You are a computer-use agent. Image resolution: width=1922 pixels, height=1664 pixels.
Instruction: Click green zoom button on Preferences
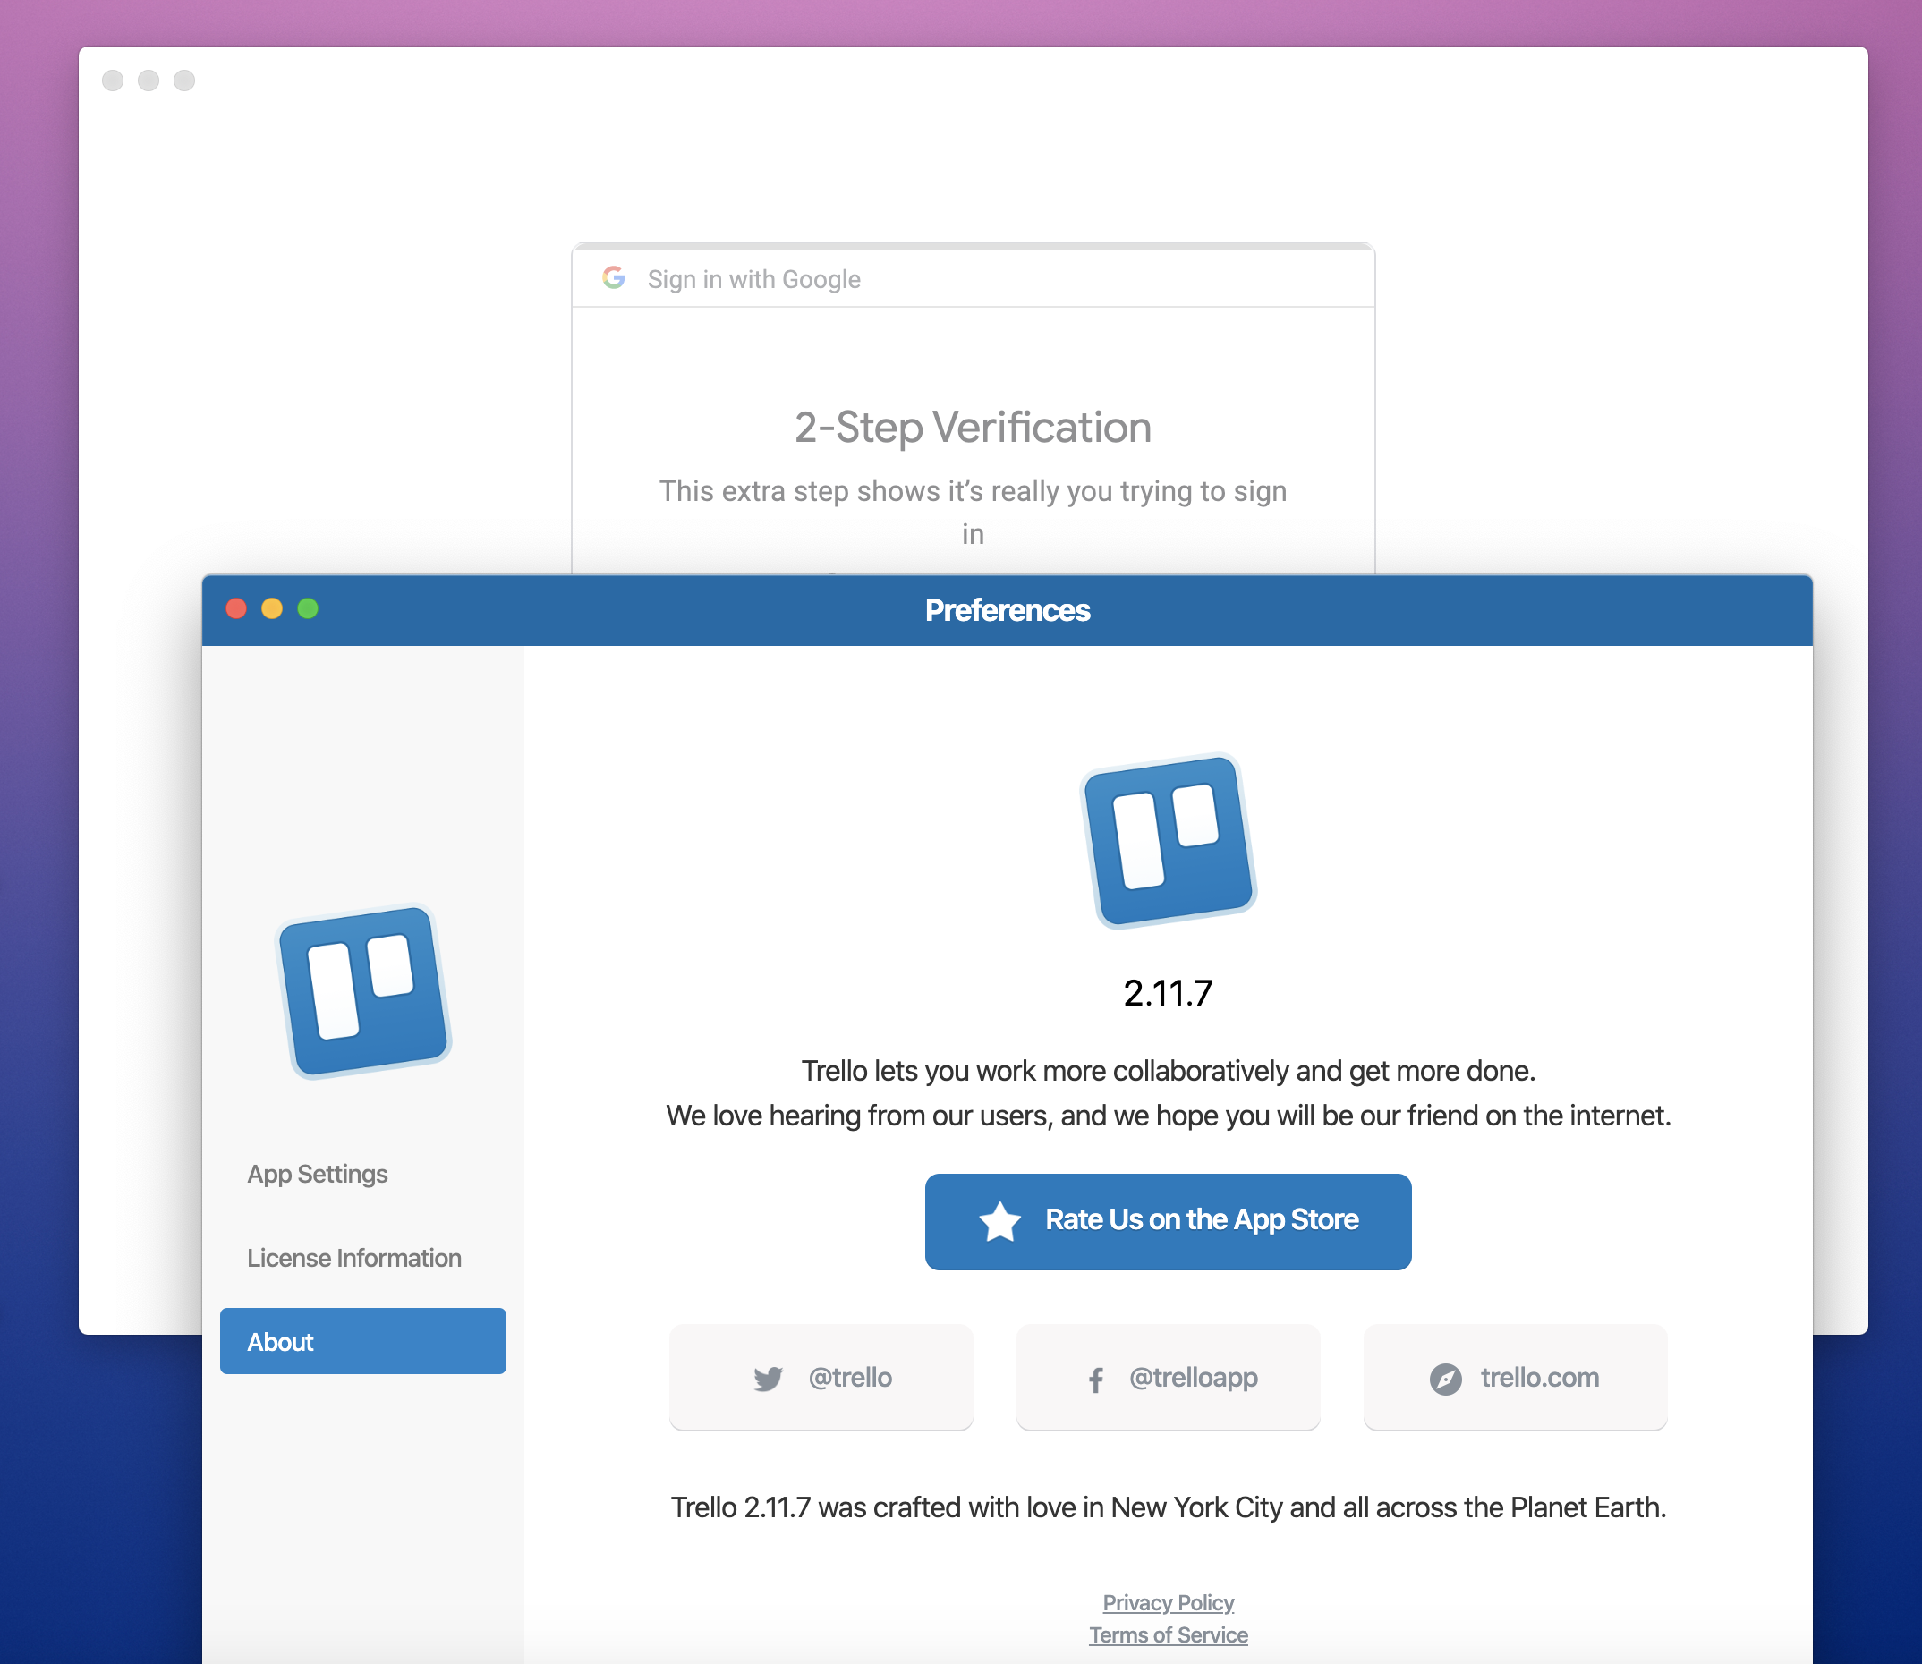(307, 608)
